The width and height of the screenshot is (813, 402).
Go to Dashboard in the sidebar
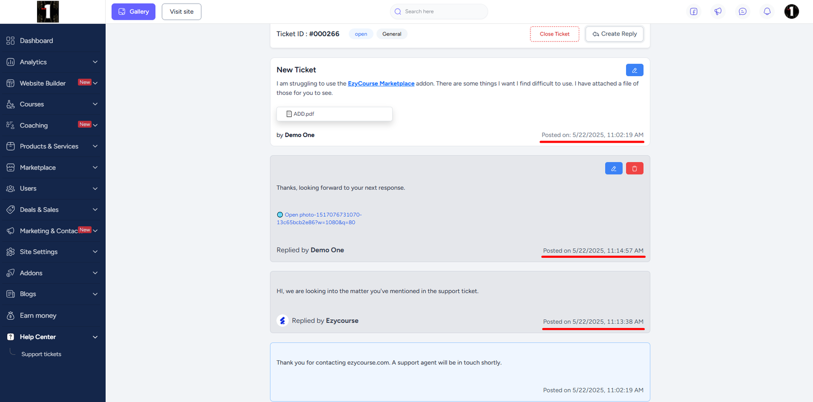[x=36, y=41]
